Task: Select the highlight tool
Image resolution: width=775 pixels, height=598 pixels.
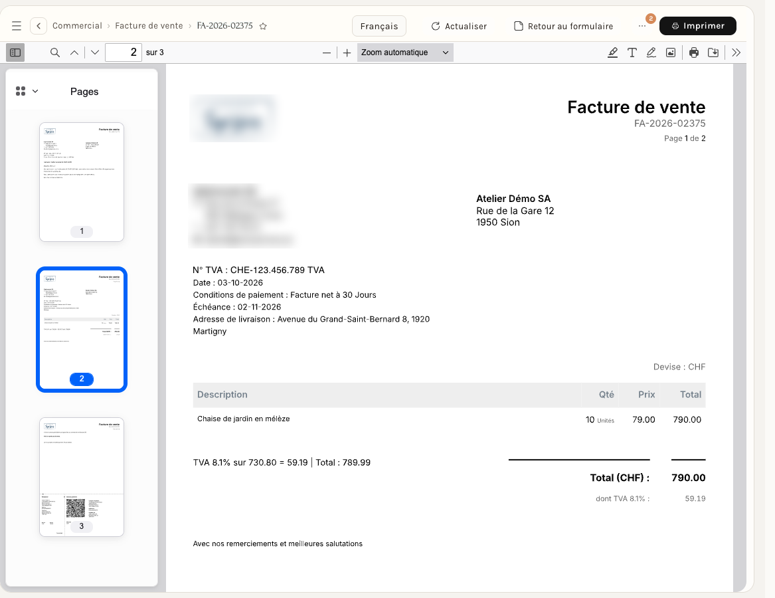Action: click(612, 52)
